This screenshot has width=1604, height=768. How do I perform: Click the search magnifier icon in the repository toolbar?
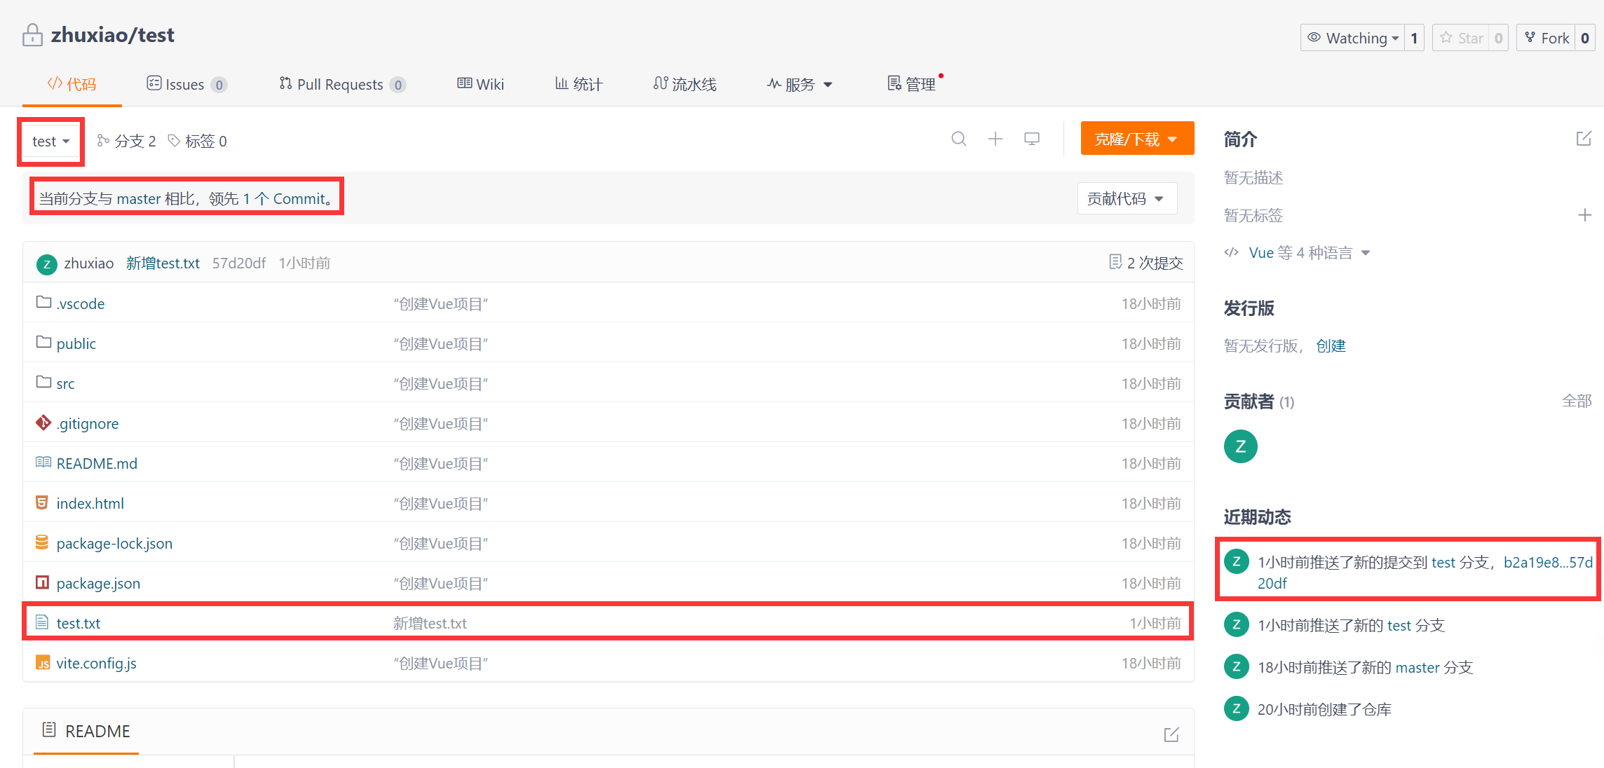point(958,139)
